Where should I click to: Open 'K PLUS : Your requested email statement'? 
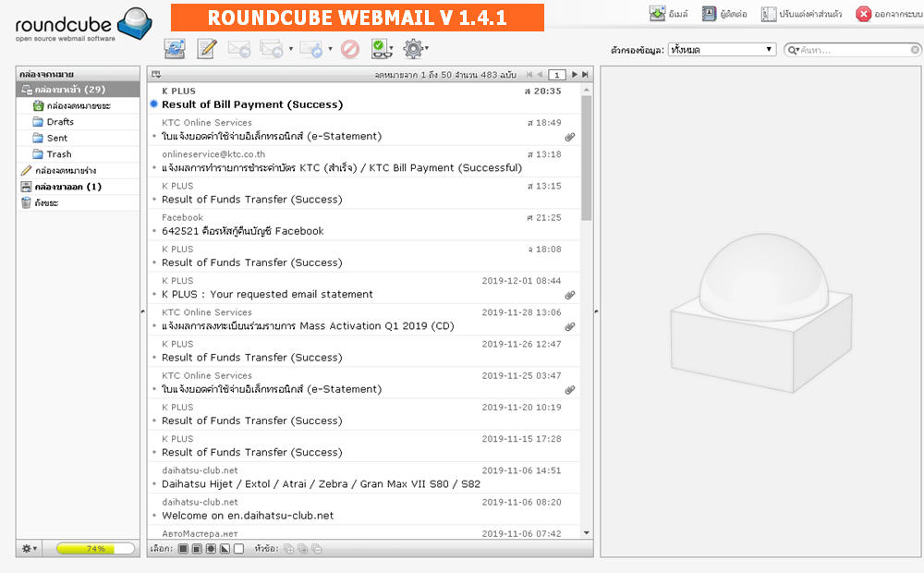pyautogui.click(x=363, y=287)
